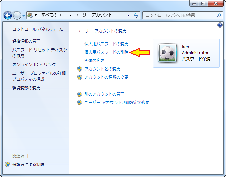Viewport: 226px width, 177px height.
Task: Expand the address bar history dropdown
Action: click(x=129, y=15)
